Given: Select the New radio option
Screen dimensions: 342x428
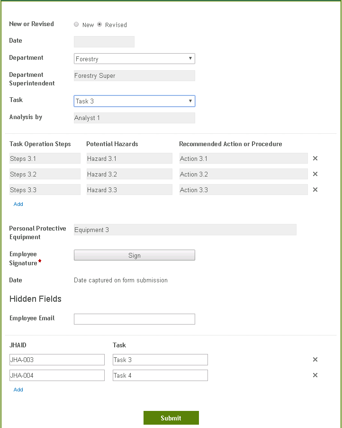Looking at the screenshot, I should pyautogui.click(x=76, y=24).
